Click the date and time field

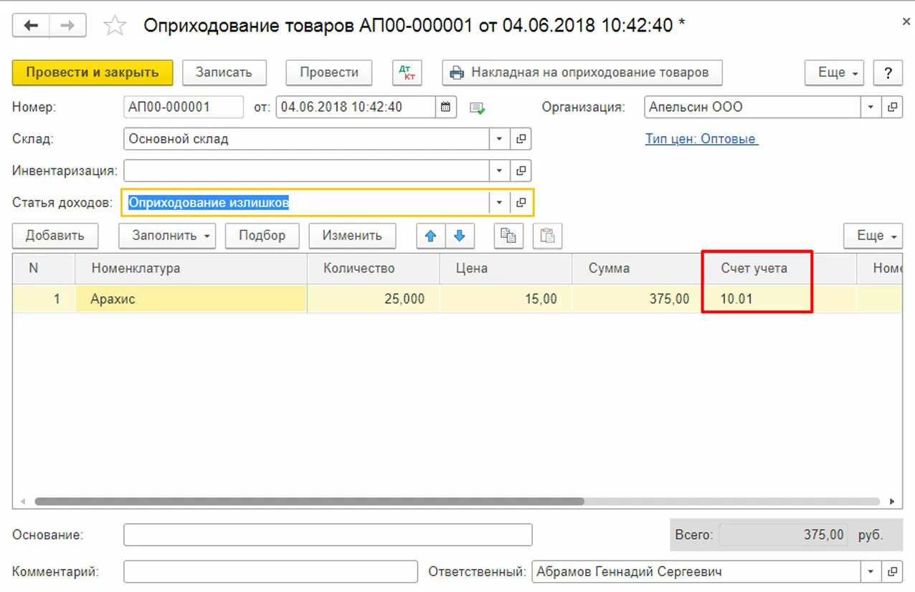(356, 108)
